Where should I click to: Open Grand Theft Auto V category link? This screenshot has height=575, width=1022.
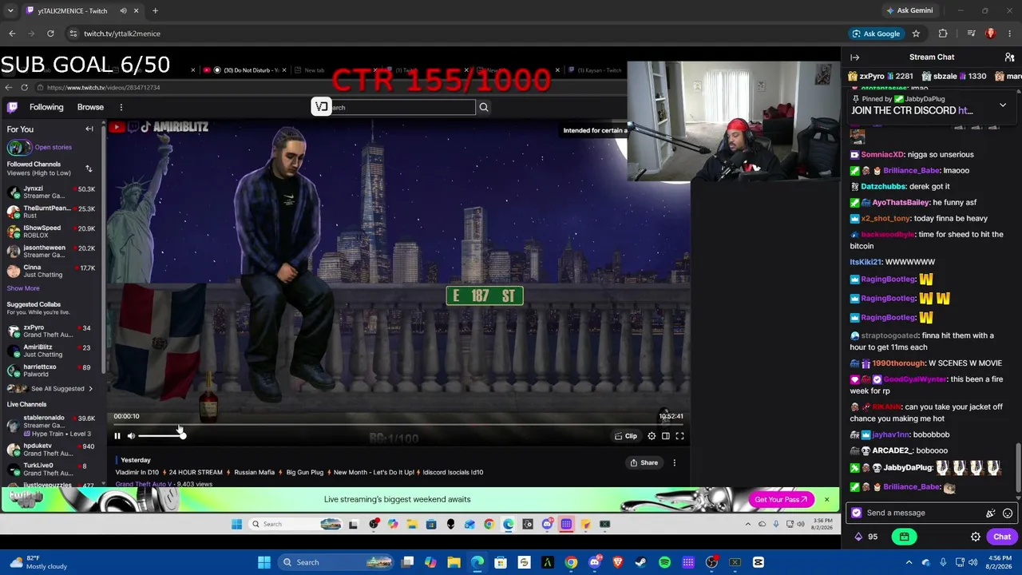pyautogui.click(x=144, y=484)
